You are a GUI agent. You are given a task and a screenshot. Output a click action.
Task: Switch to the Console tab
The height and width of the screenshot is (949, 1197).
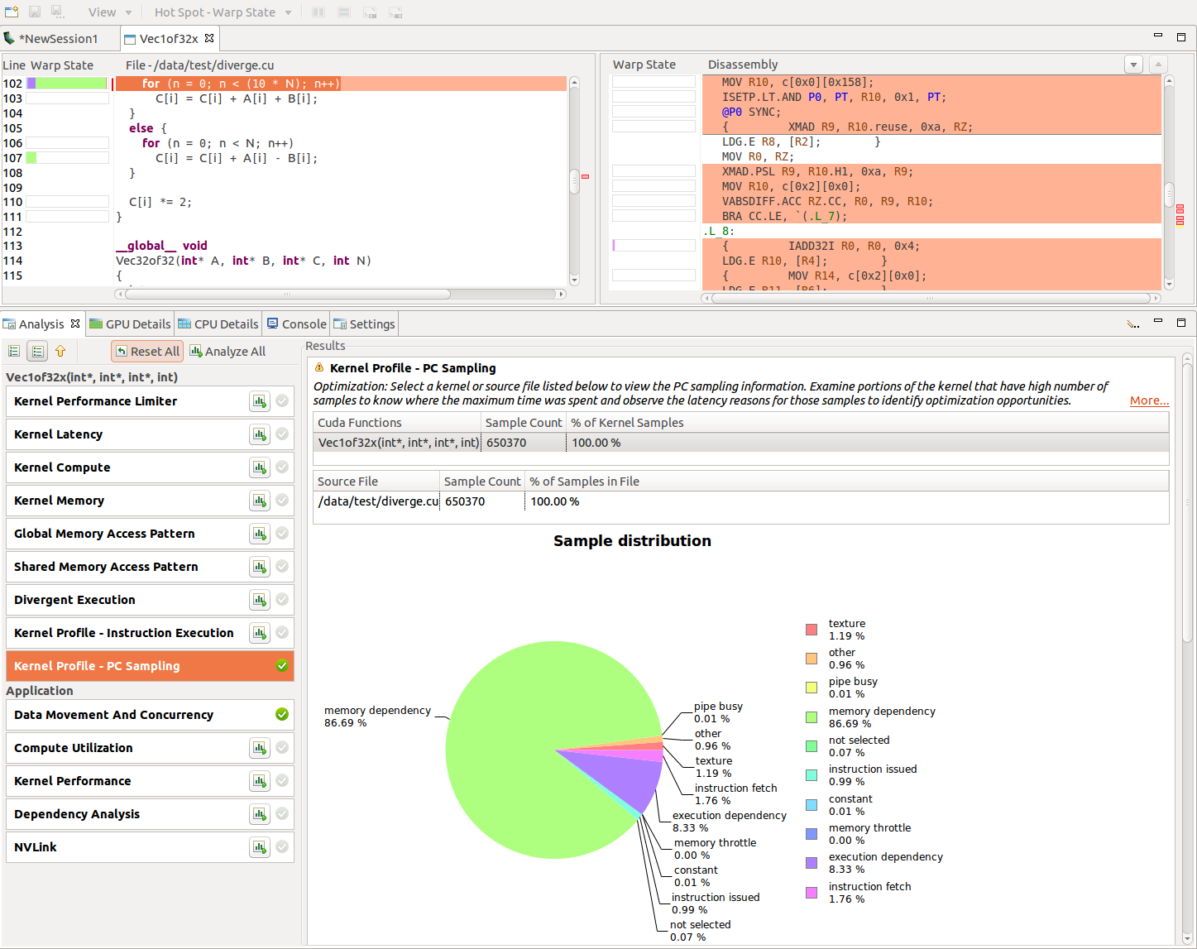coord(295,324)
